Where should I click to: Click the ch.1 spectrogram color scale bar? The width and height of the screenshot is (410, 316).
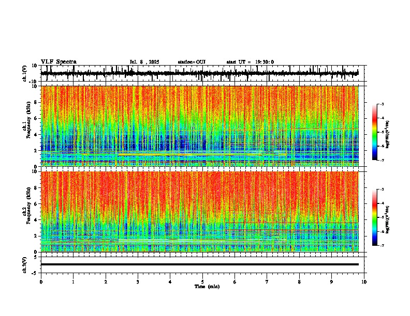coord(374,132)
